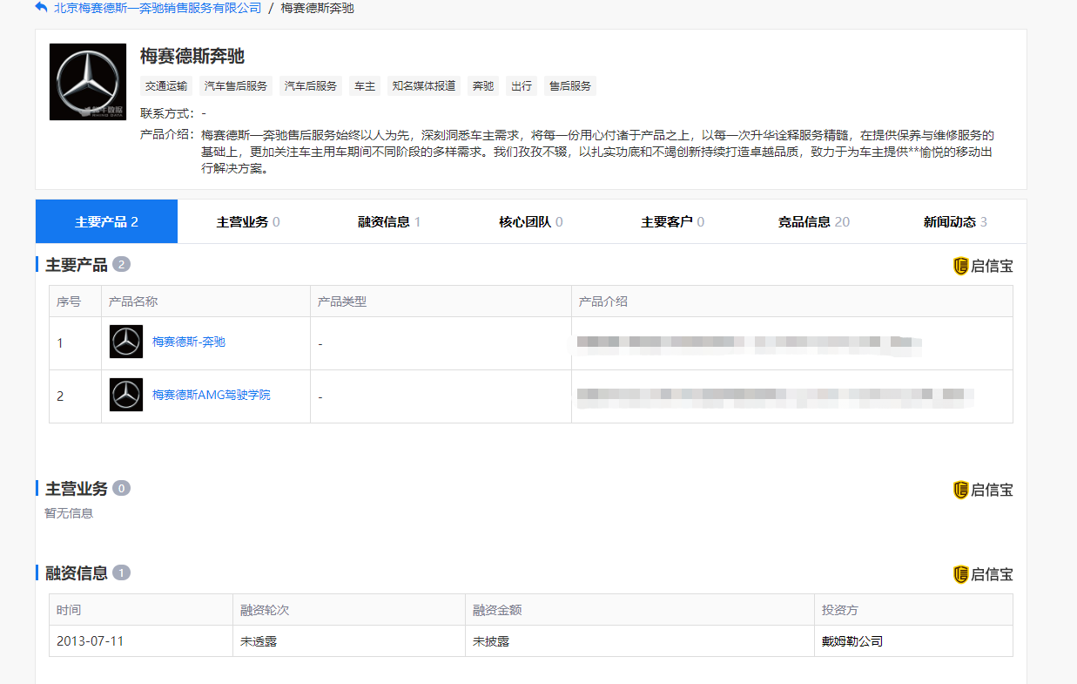The image size is (1077, 684).
Task: Click the 汽车售后服务 tag
Action: pos(236,85)
